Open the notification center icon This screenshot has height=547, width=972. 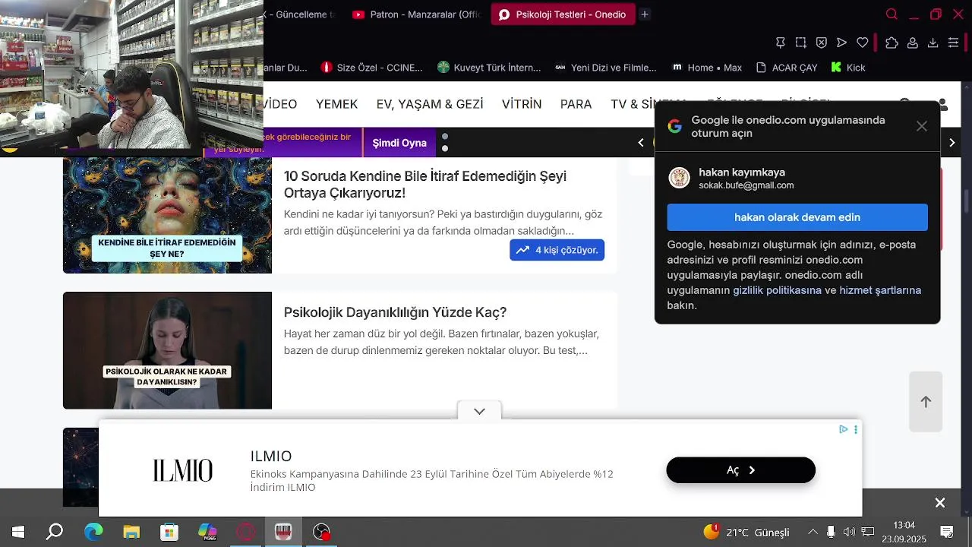point(946,532)
